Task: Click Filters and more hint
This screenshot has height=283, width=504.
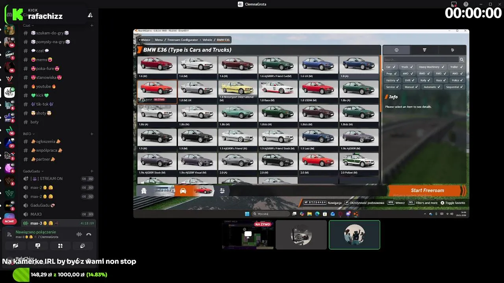Action: pyautogui.click(x=423, y=203)
